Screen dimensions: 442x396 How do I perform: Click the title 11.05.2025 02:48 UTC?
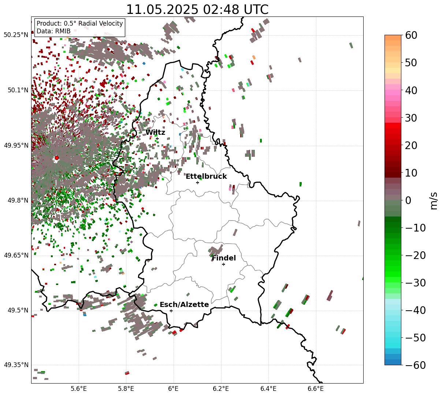tap(197, 10)
